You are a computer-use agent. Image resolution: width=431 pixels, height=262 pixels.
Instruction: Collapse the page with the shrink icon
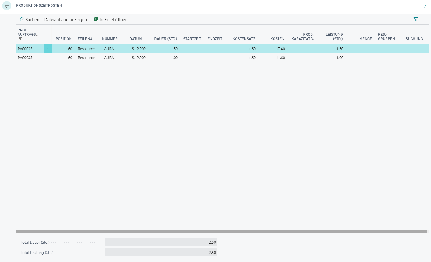tap(425, 6)
